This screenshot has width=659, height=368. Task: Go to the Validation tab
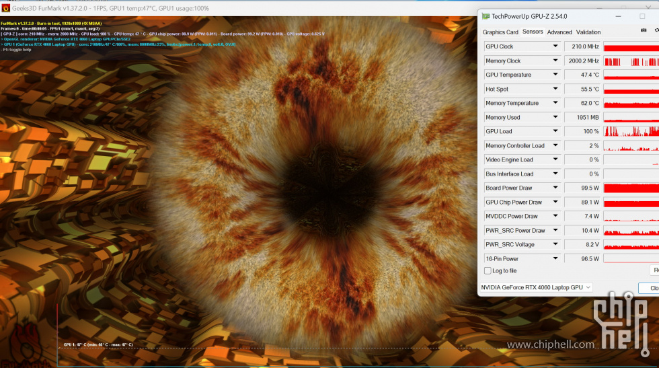(x=588, y=32)
